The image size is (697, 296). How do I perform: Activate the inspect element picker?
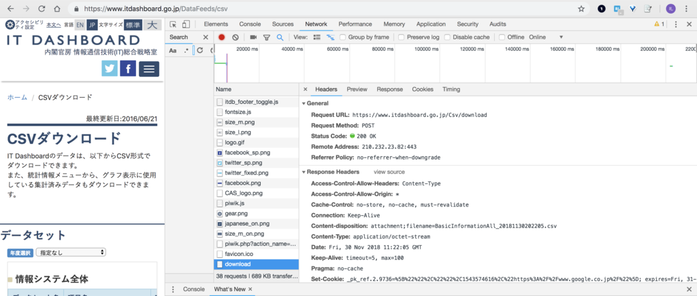click(x=173, y=24)
